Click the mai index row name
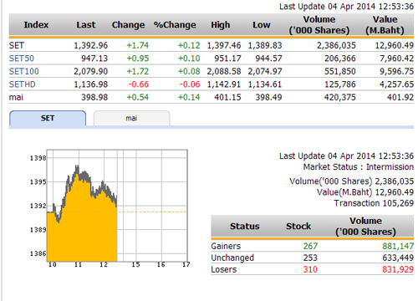 [16, 97]
